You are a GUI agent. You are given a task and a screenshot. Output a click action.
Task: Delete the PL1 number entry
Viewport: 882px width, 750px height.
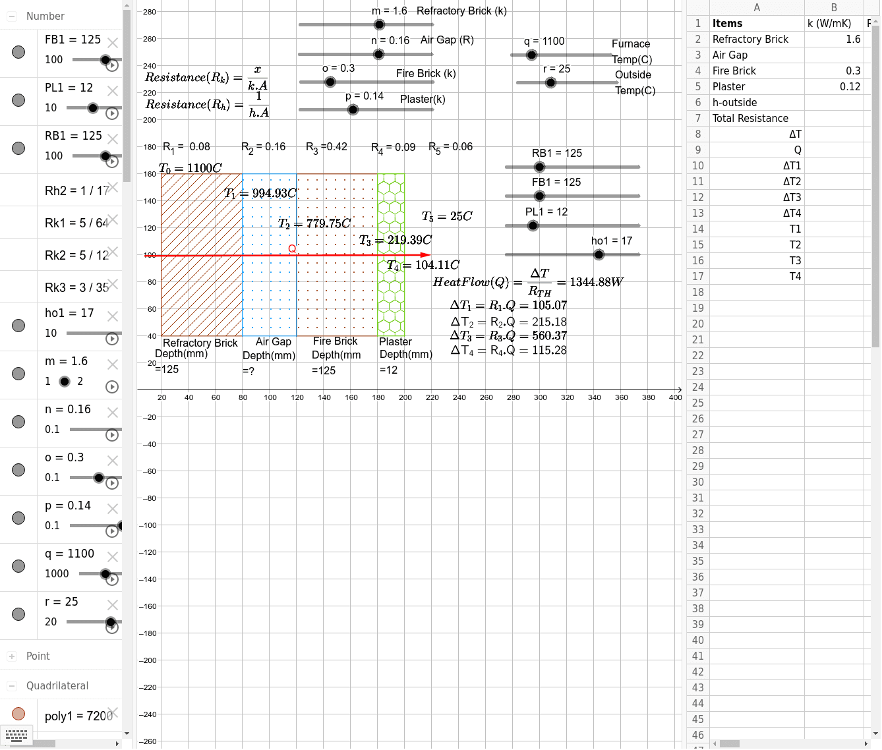click(113, 91)
